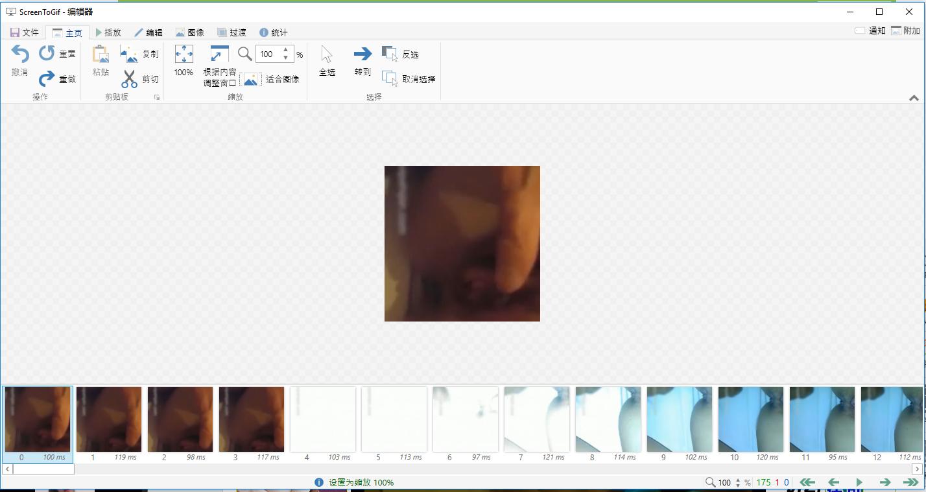926x492 pixels.
Task: Set zoom with the 100% icon
Action: (x=184, y=54)
